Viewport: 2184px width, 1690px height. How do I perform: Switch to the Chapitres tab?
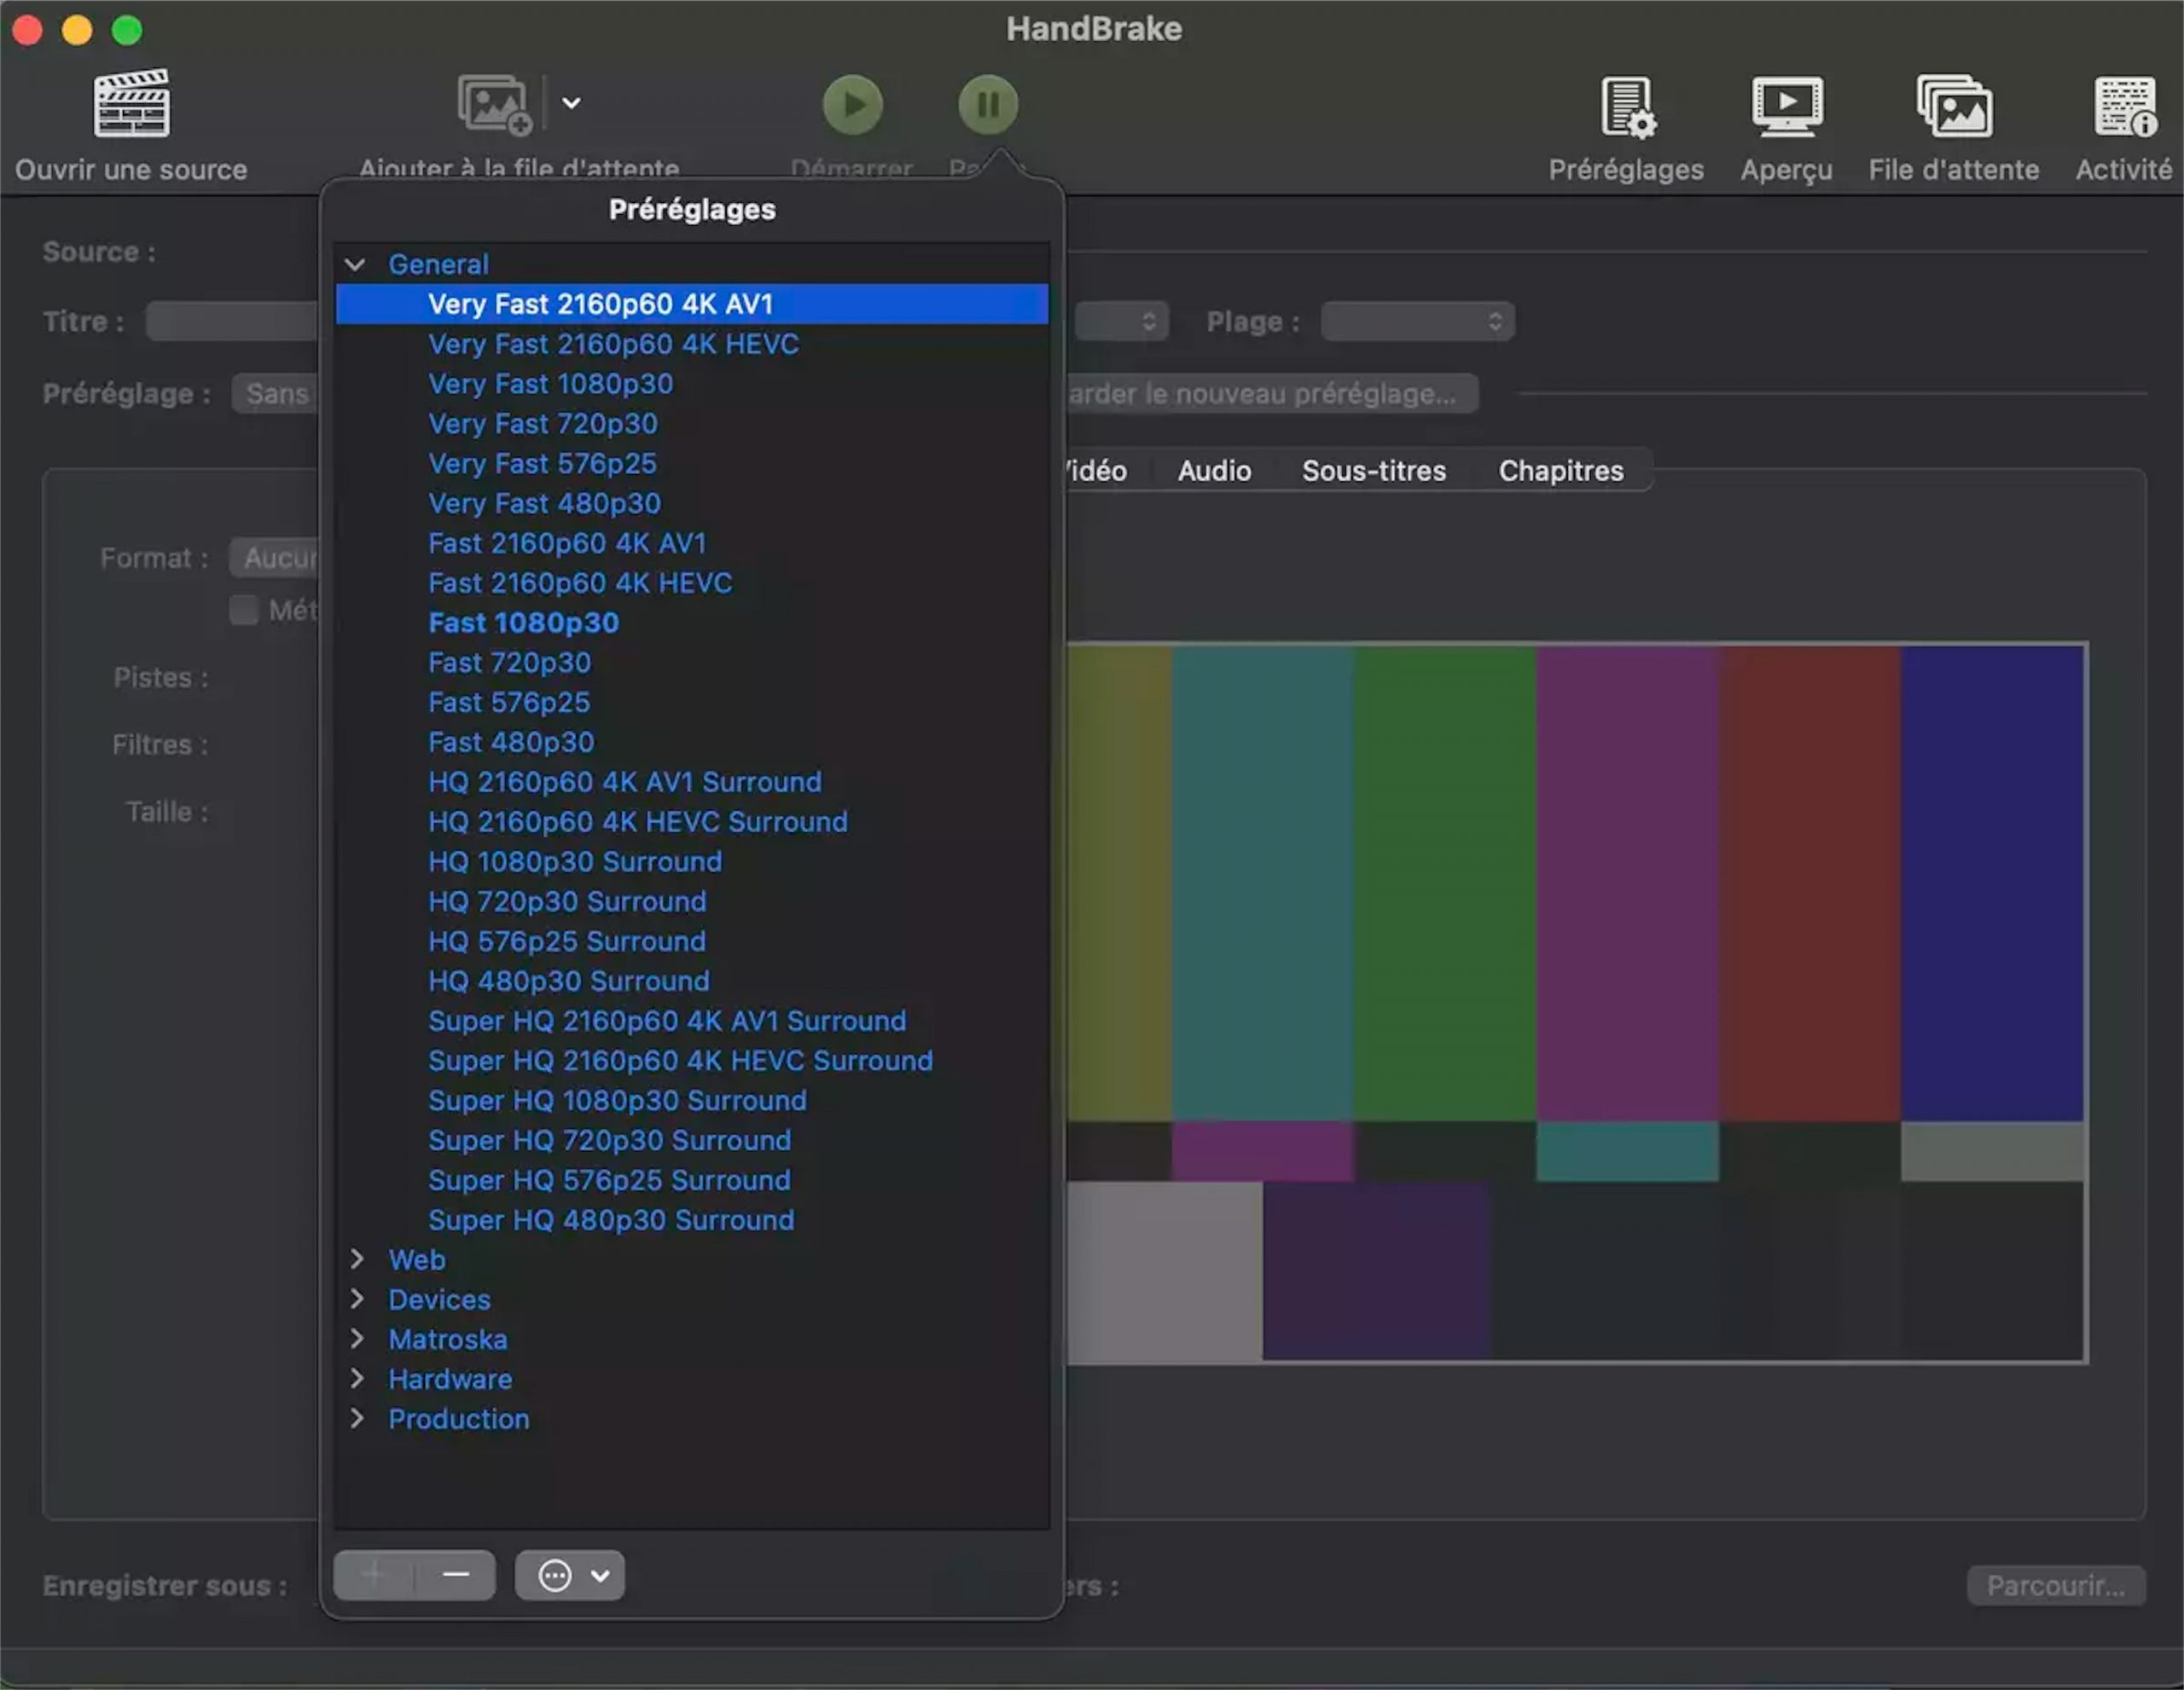1560,470
